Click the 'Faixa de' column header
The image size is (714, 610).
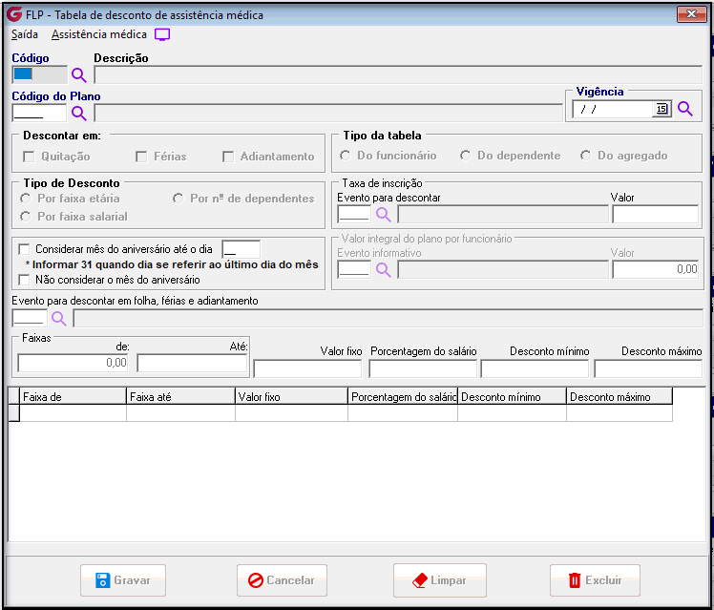[x=73, y=396]
